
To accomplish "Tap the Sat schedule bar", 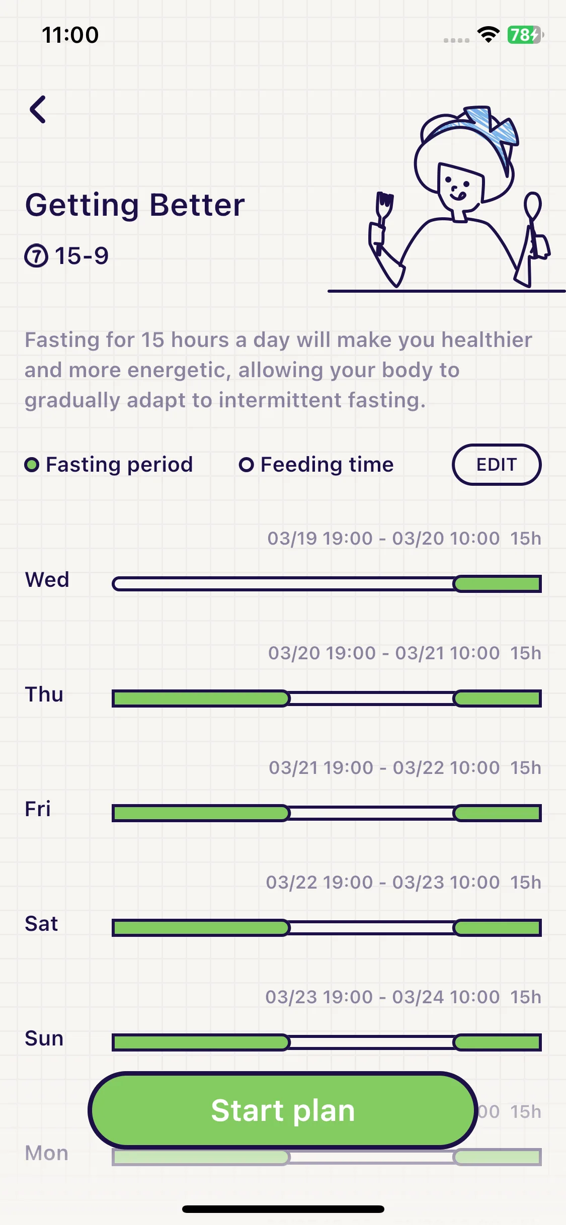I will coord(327,928).
